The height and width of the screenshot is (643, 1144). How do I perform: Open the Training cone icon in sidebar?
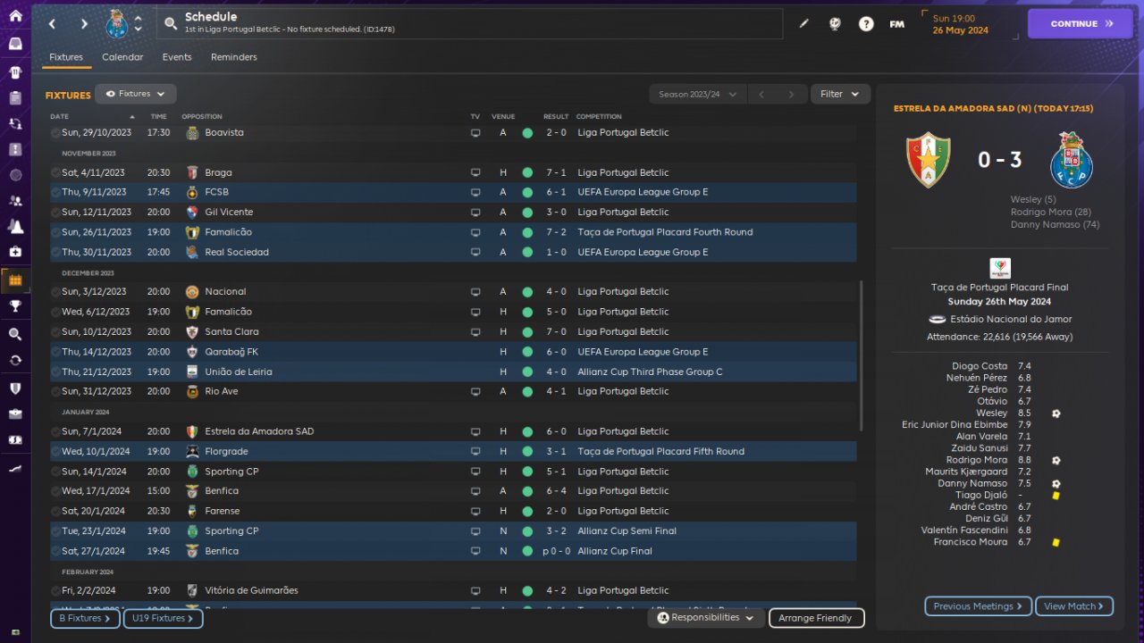(x=15, y=226)
